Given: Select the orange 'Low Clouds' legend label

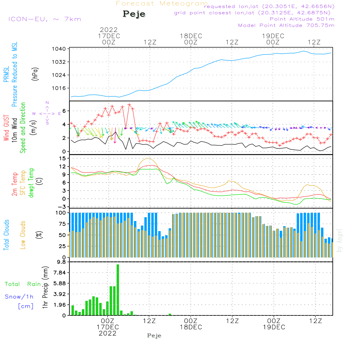Looking at the screenshot, I should click(x=23, y=235).
